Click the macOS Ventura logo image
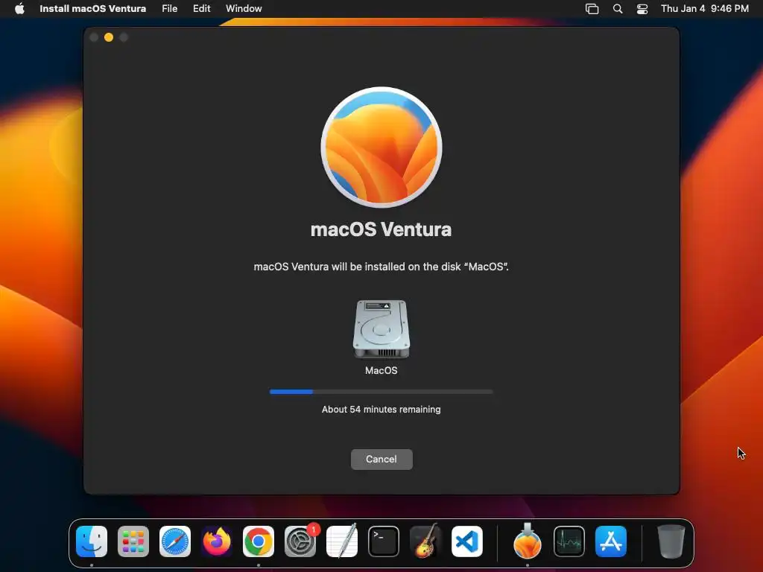763x572 pixels. (381, 147)
